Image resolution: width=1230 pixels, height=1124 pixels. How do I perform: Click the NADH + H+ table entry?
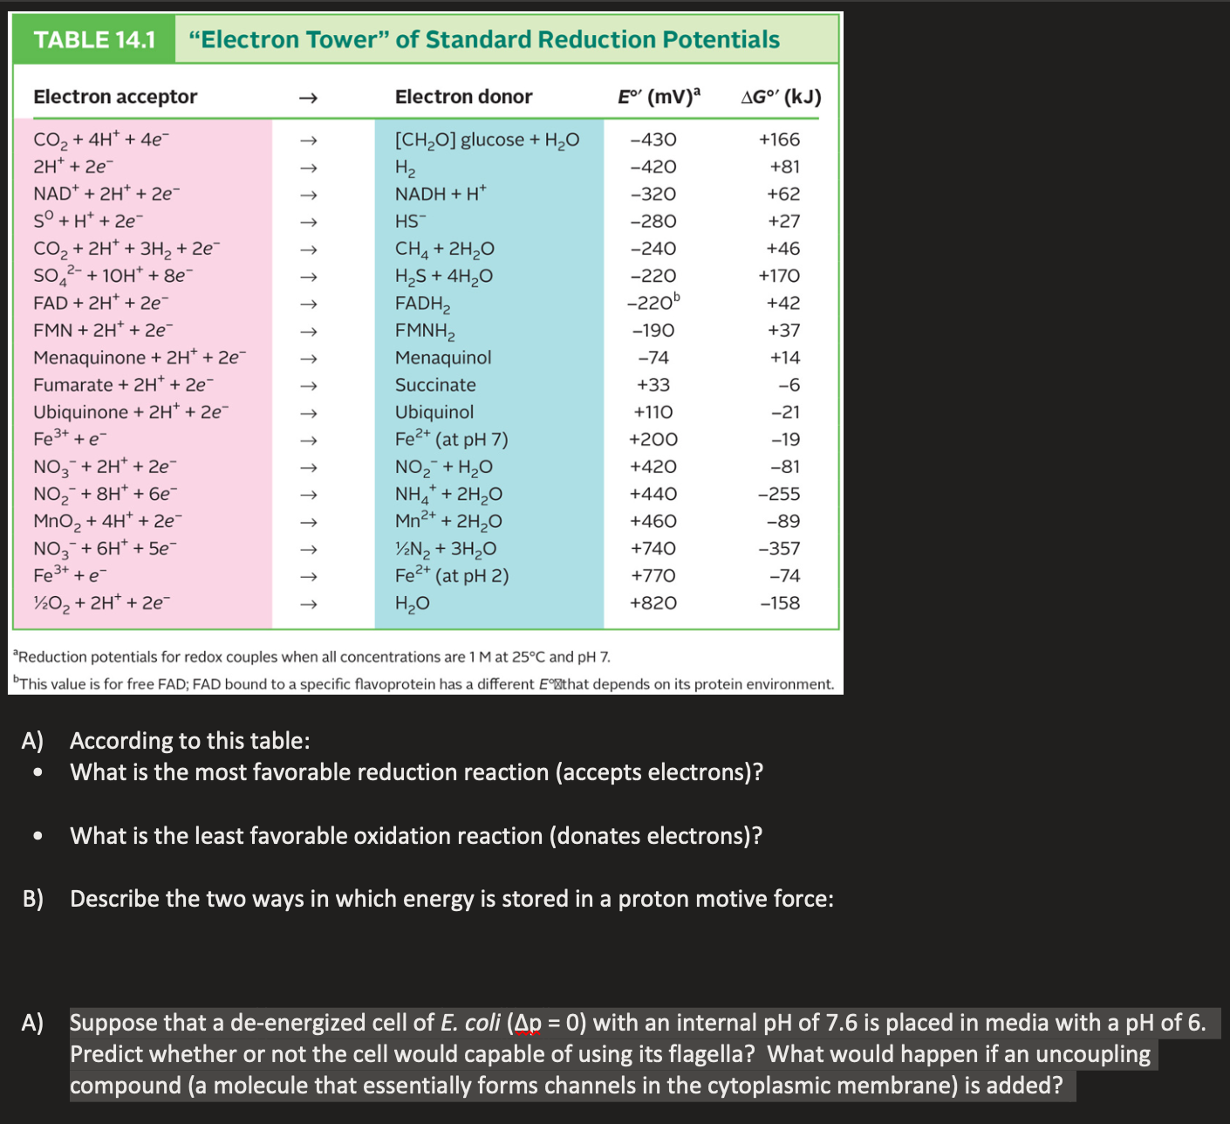click(440, 194)
